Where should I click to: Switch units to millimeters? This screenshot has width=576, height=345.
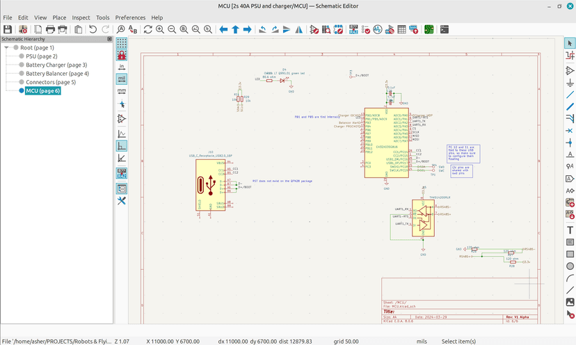coord(122,90)
